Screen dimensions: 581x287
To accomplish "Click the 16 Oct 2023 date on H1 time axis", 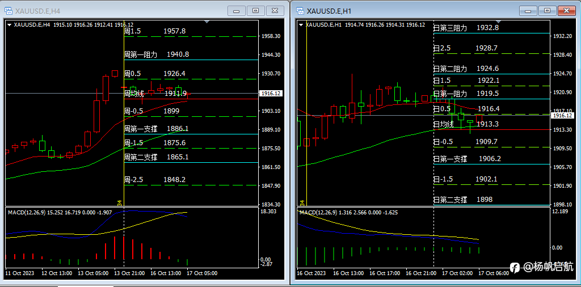I will (311, 273).
